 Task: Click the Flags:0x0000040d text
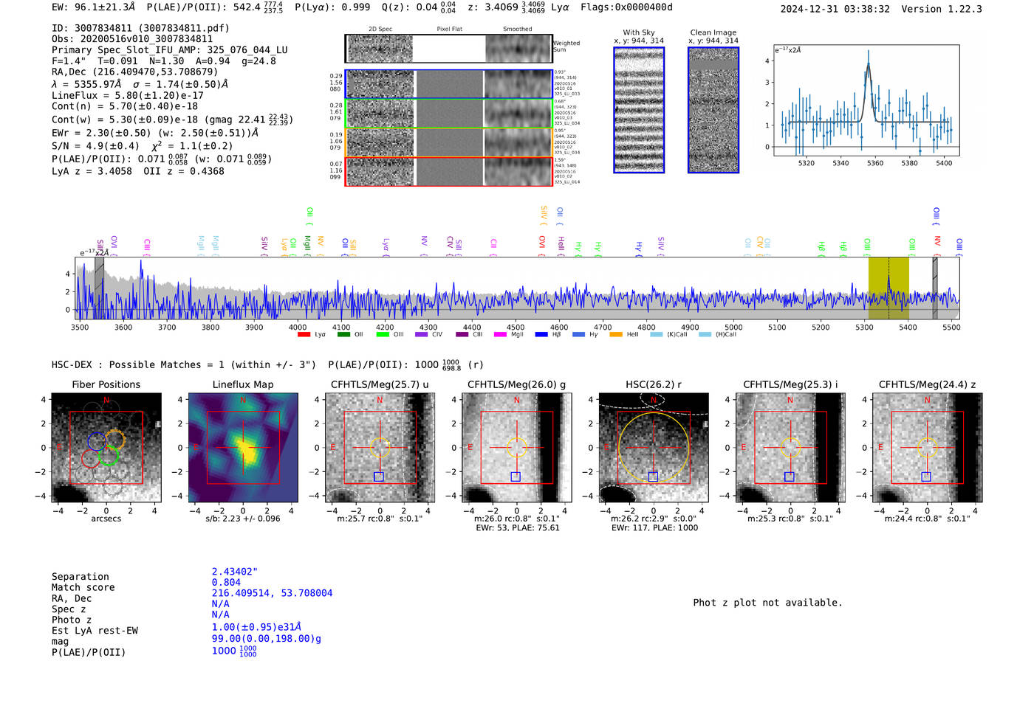click(626, 7)
